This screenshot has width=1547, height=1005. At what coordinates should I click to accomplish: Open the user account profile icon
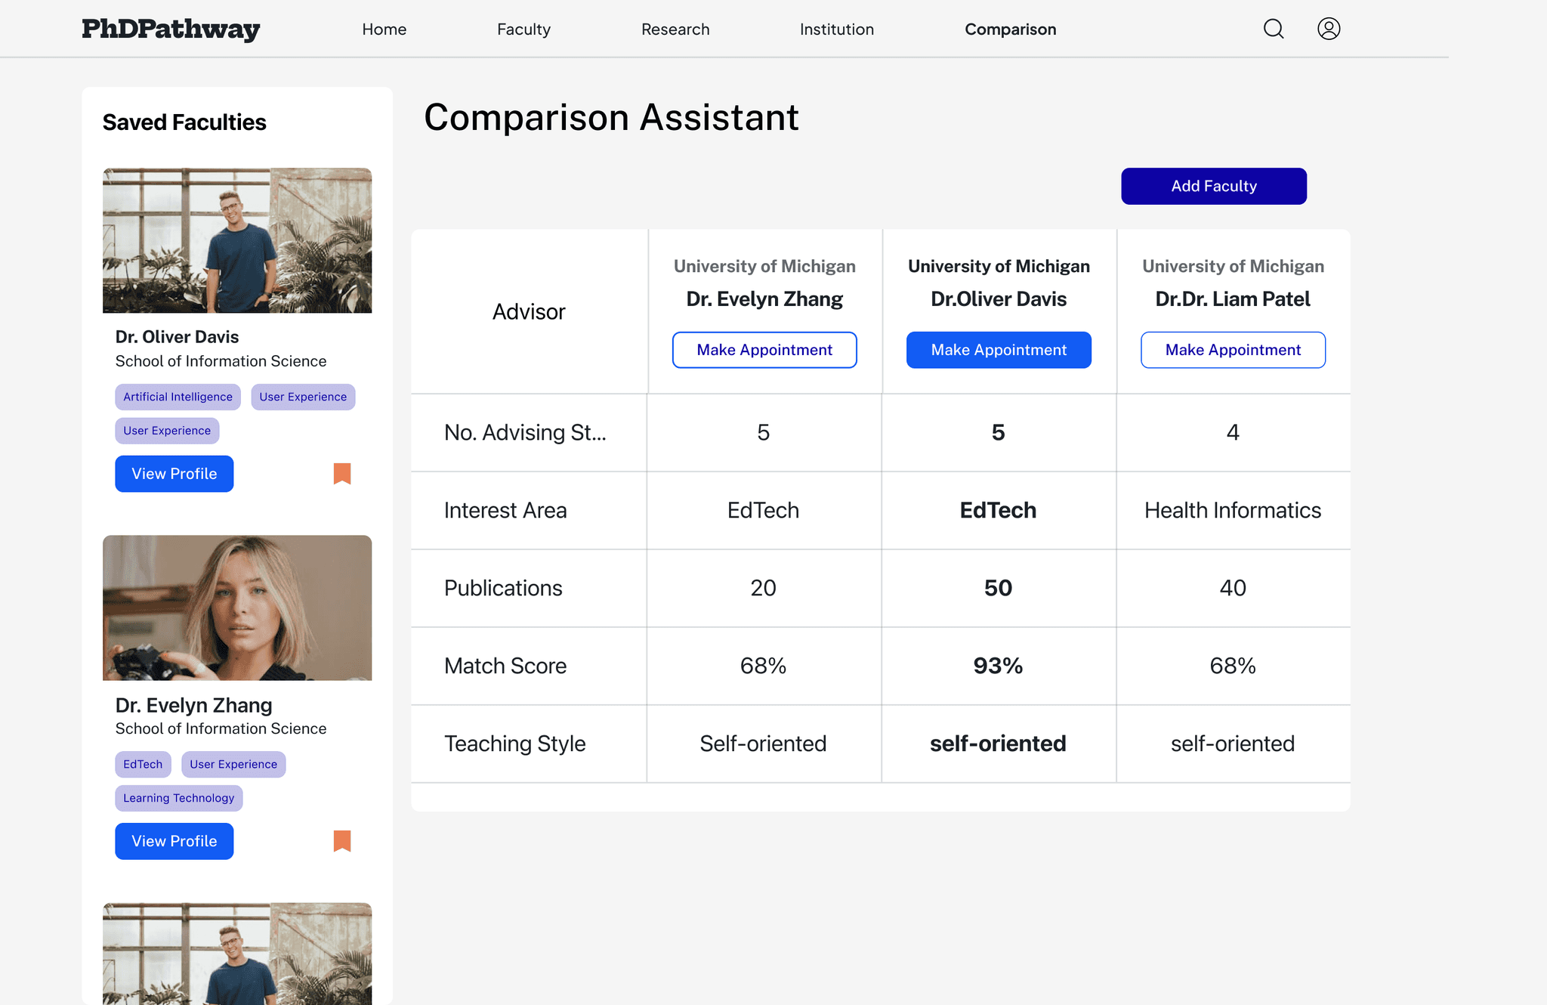(x=1329, y=29)
